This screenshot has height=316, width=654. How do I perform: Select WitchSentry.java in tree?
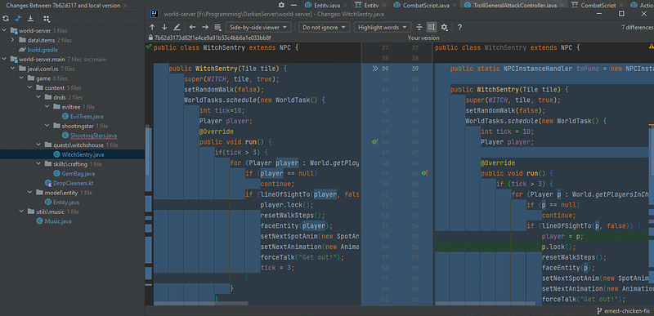[x=83, y=154]
